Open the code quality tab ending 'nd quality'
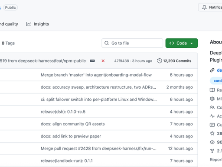Viewport: 222px width, 167px height. click(x=9, y=24)
